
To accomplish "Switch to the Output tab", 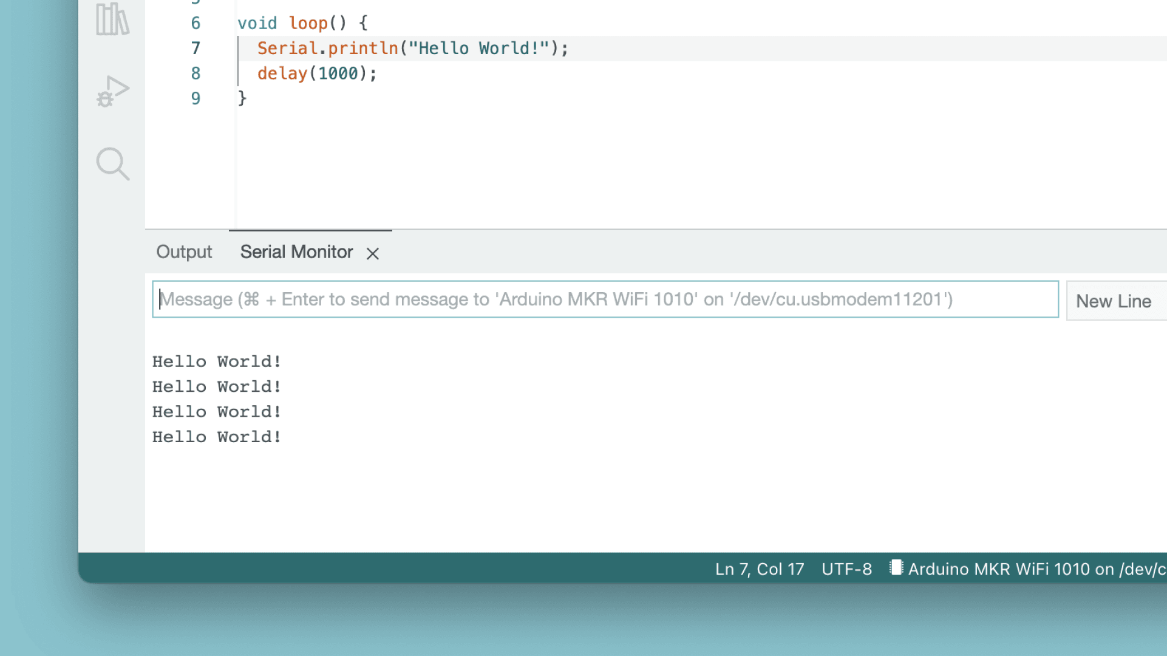I will point(184,252).
